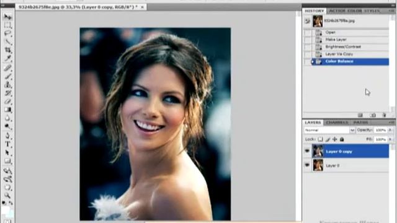397x223 pixels.
Task: Select the Layer 0 copy thumbnail
Action: [318, 151]
